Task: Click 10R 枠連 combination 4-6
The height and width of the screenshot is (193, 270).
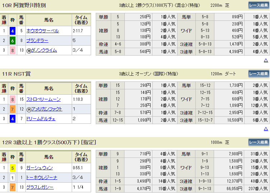Action: [x=118, y=44]
